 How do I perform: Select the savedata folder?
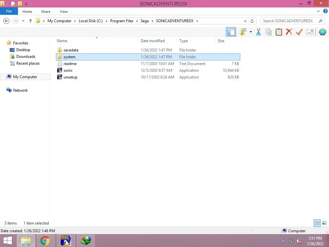(x=148, y=50)
